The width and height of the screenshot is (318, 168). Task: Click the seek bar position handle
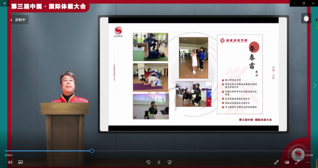(92, 151)
